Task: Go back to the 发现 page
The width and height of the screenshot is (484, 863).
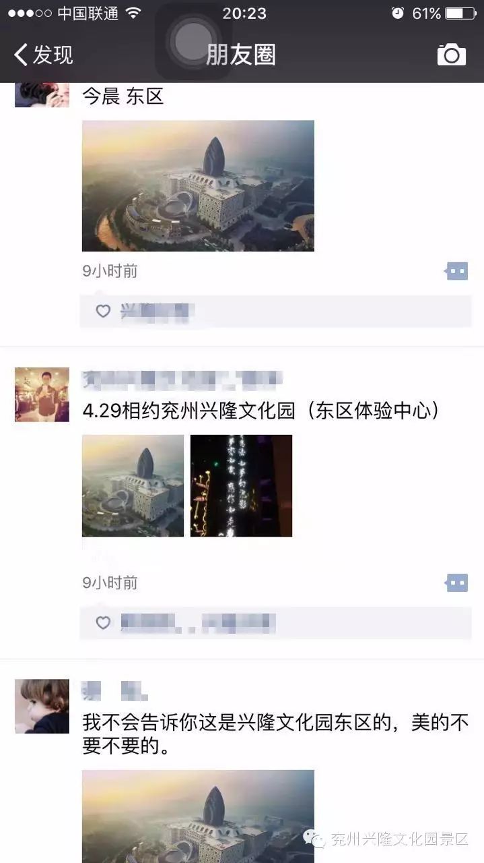Action: point(44,55)
